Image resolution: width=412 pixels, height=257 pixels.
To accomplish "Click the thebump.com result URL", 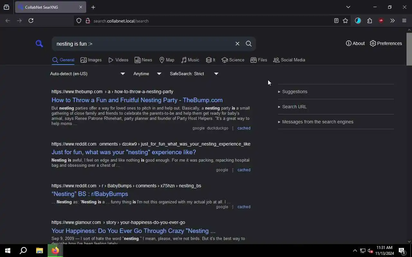I will click(x=112, y=92).
